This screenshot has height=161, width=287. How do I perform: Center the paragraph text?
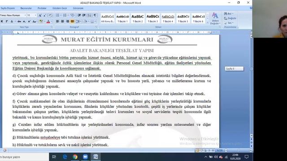62,21
